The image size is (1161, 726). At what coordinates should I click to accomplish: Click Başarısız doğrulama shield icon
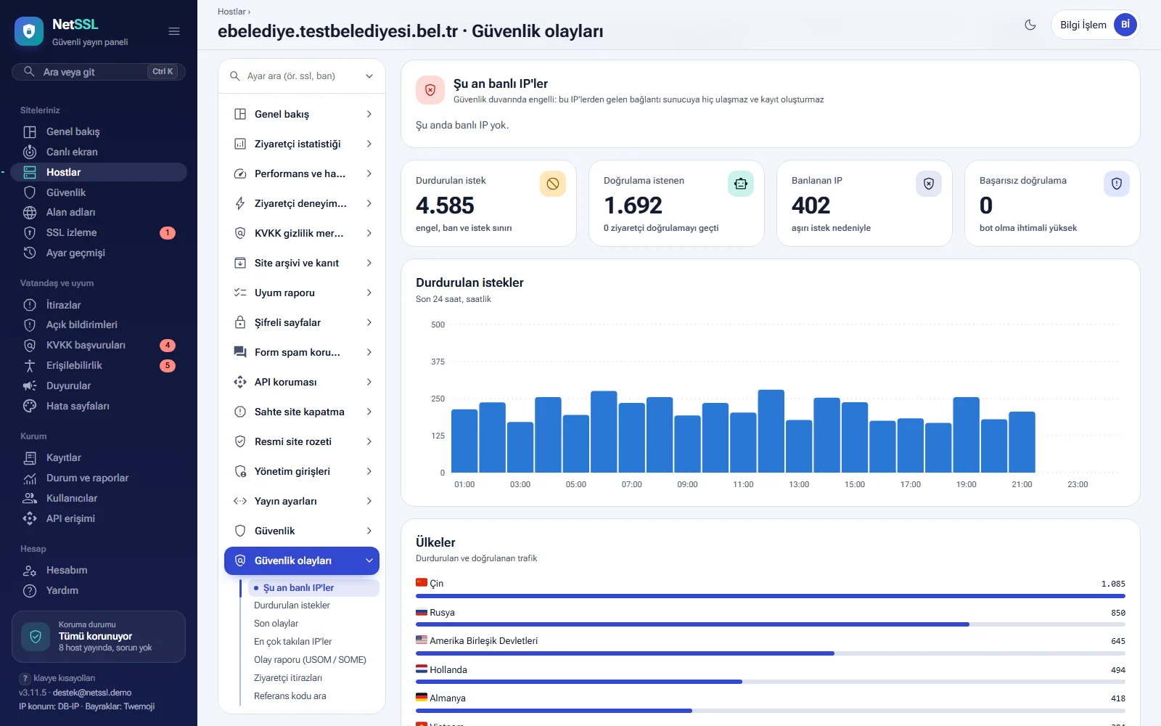[x=1117, y=184]
